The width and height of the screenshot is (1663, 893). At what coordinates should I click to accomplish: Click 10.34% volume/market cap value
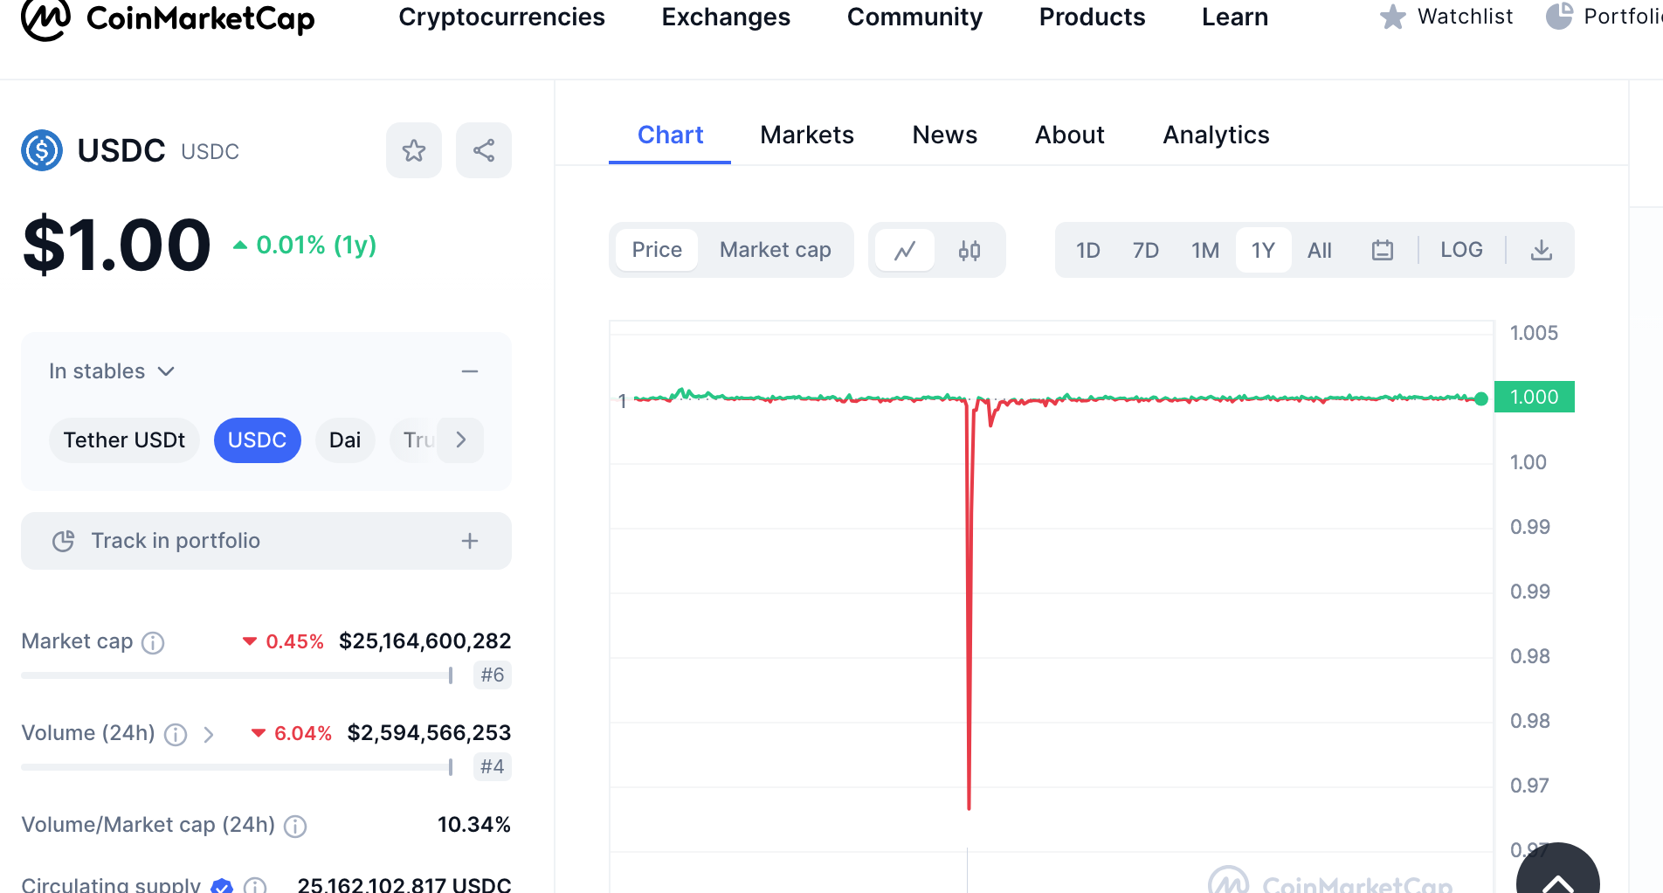point(474,825)
